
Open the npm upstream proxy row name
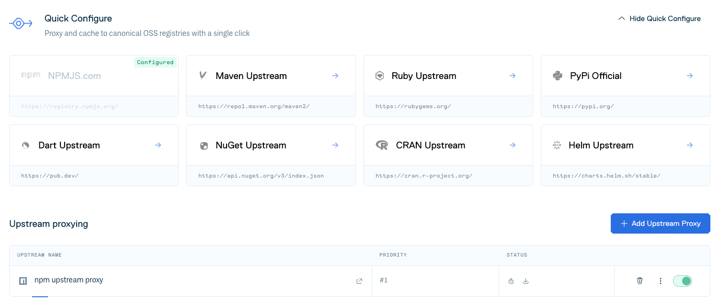(x=68, y=280)
